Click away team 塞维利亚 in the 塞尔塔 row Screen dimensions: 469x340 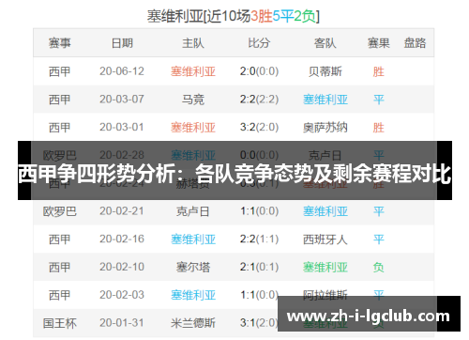(325, 267)
